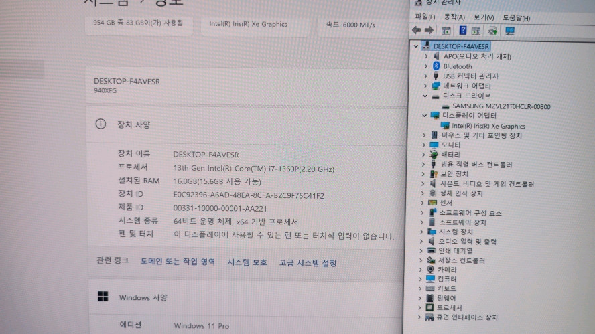Open the 보기(V) menu
Image resolution: width=595 pixels, height=334 pixels.
[x=484, y=18]
